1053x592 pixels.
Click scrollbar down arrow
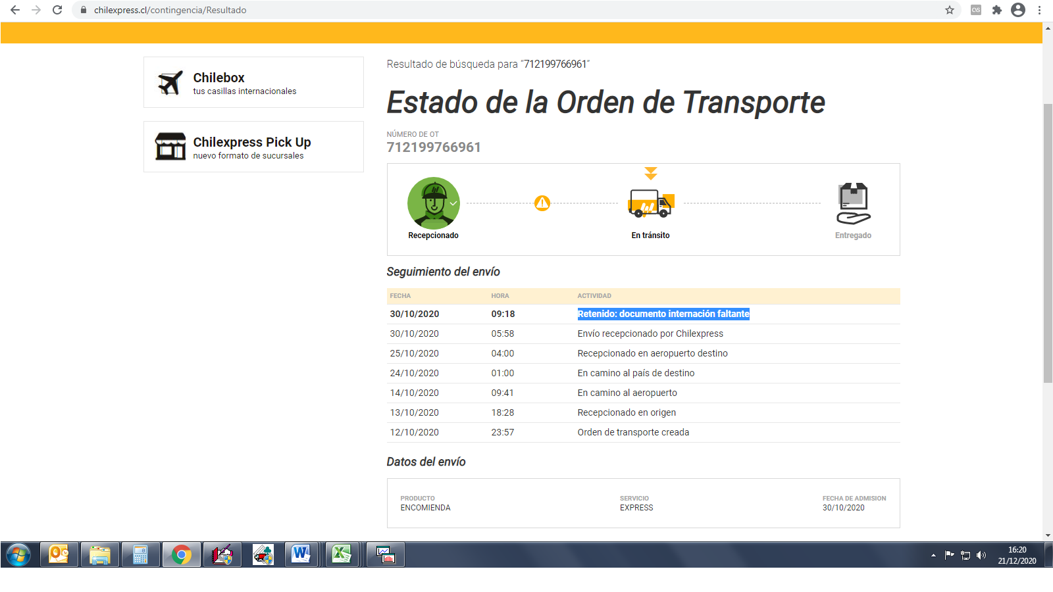pyautogui.click(x=1048, y=535)
